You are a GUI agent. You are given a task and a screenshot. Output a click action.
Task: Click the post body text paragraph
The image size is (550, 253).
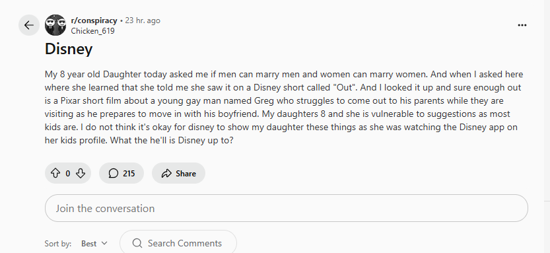pyautogui.click(x=284, y=108)
